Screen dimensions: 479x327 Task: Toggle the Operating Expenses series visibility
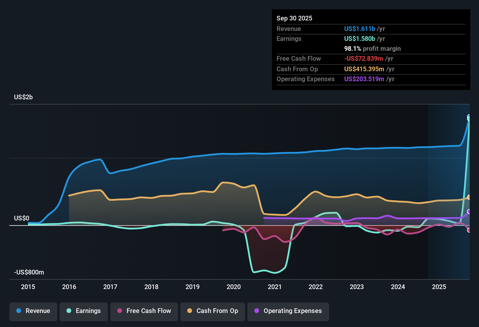288,311
